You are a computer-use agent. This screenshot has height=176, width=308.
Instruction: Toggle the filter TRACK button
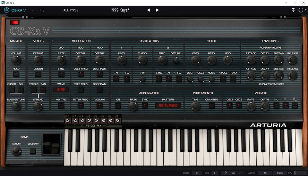(x=233, y=79)
